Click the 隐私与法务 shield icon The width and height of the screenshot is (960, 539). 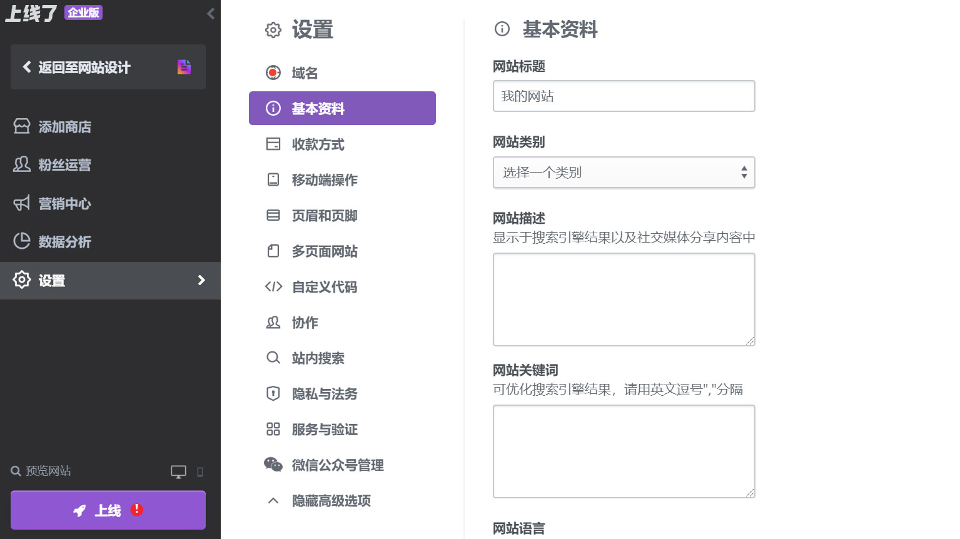click(x=273, y=394)
